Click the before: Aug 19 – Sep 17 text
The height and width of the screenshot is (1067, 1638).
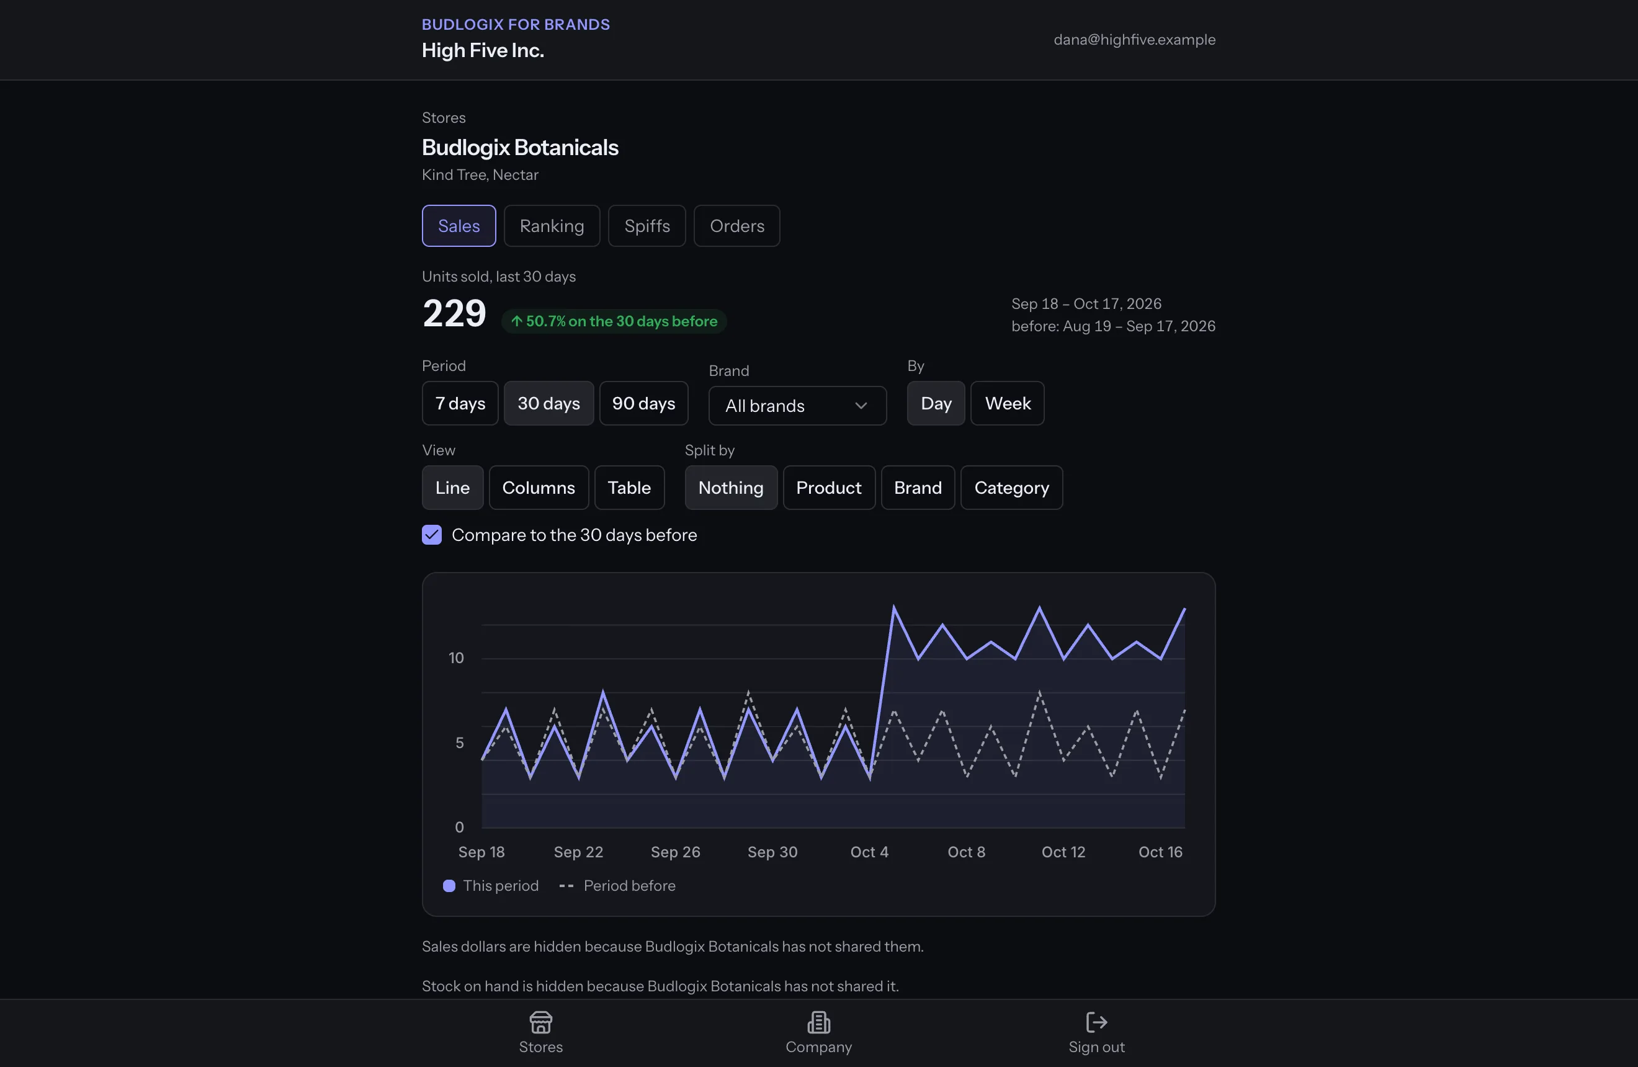(1113, 326)
